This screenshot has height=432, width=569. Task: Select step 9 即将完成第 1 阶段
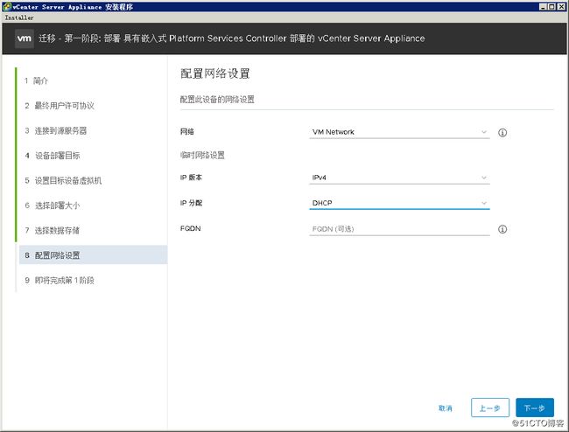tap(60, 280)
